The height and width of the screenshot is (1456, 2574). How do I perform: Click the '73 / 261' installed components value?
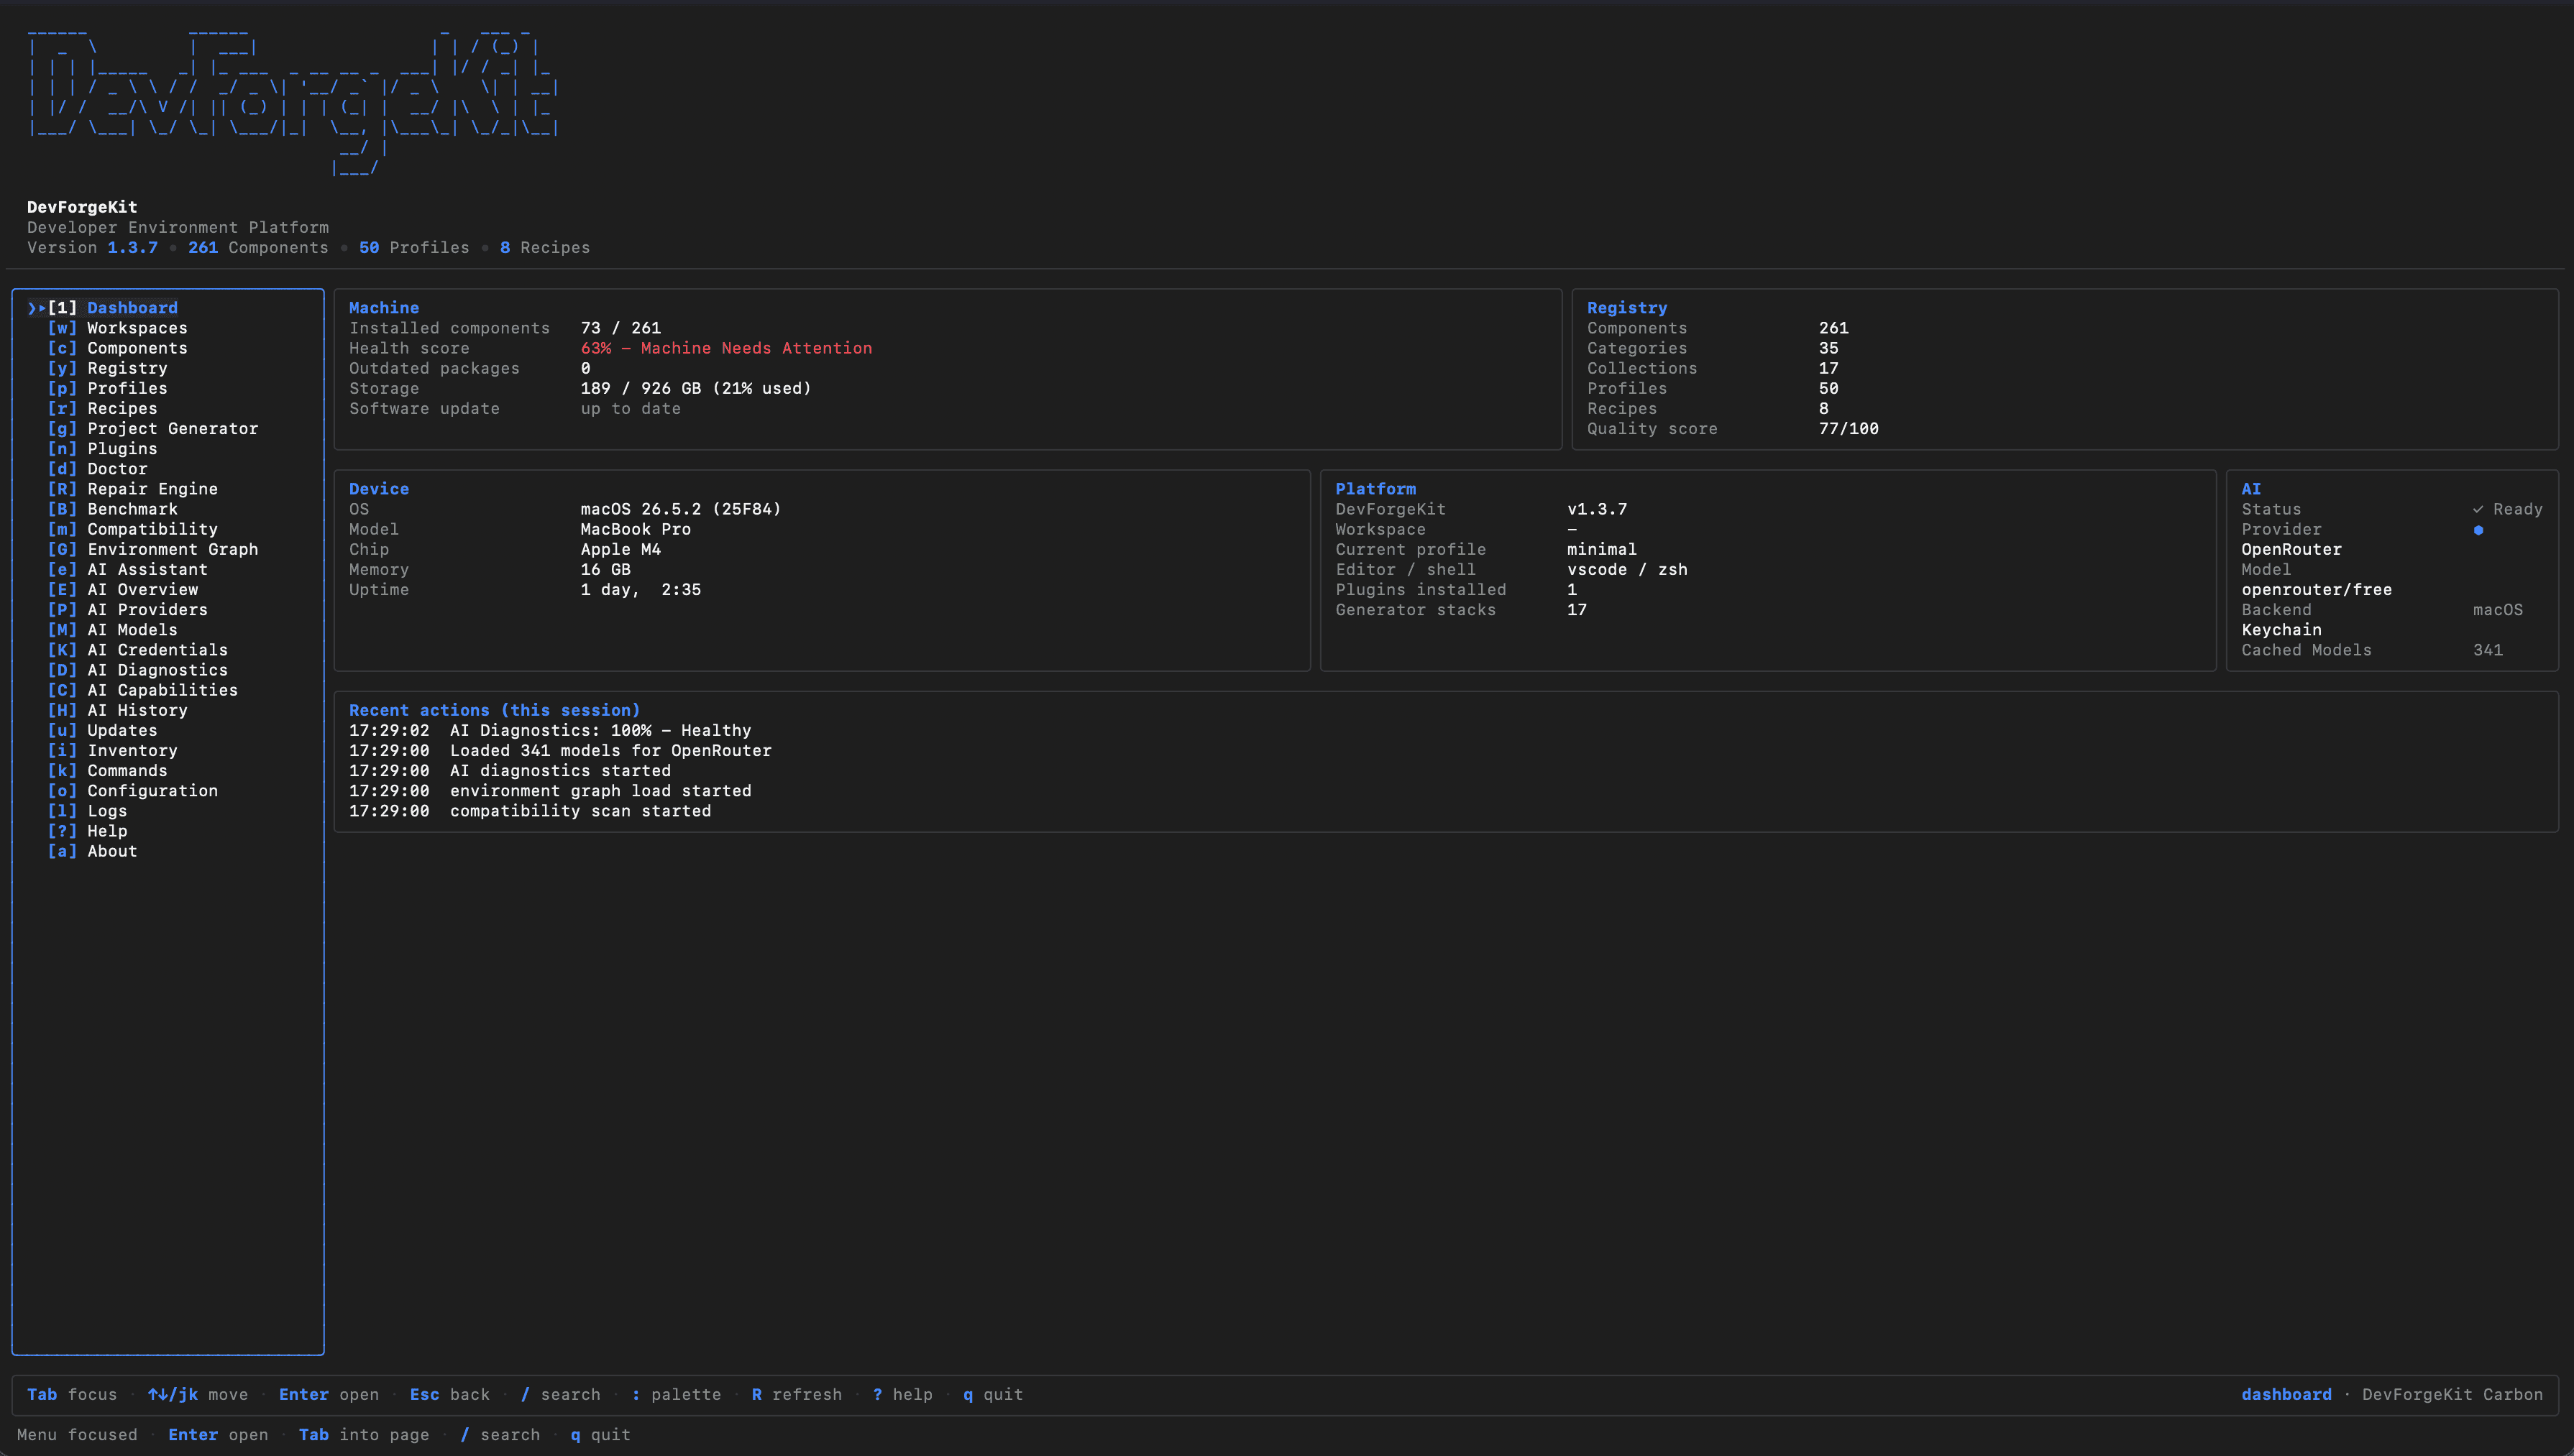[x=620, y=328]
